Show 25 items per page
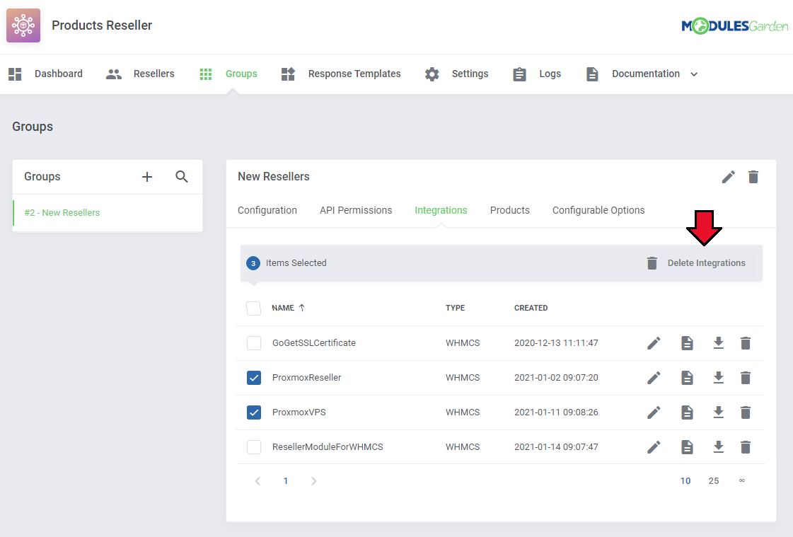793x537 pixels. (714, 481)
